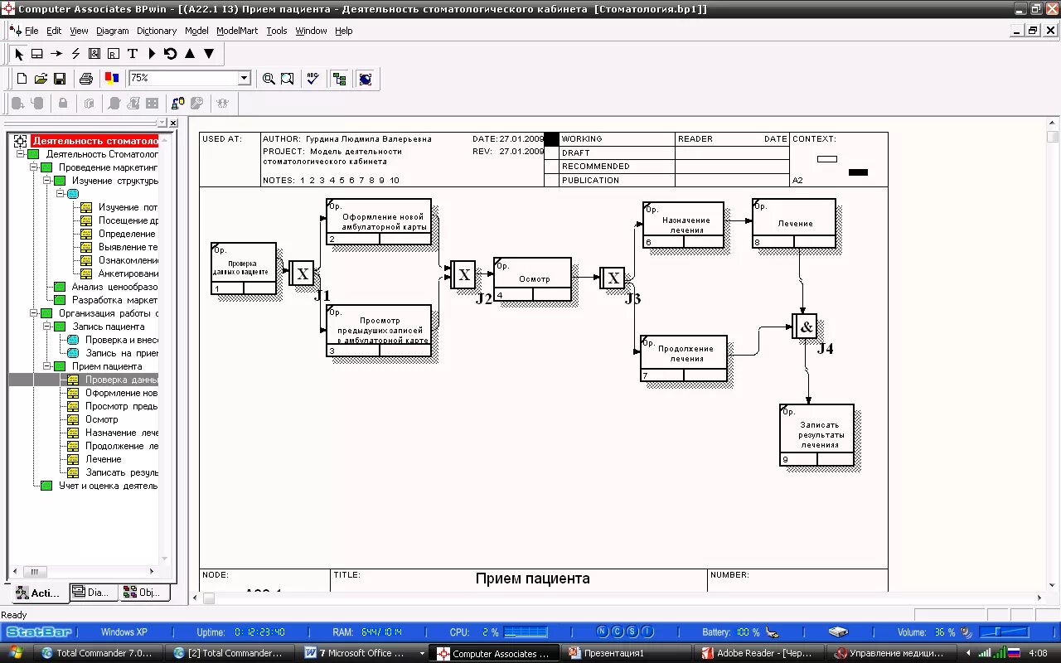Go to child diagram down triangle
This screenshot has height=663, width=1061.
(x=209, y=53)
